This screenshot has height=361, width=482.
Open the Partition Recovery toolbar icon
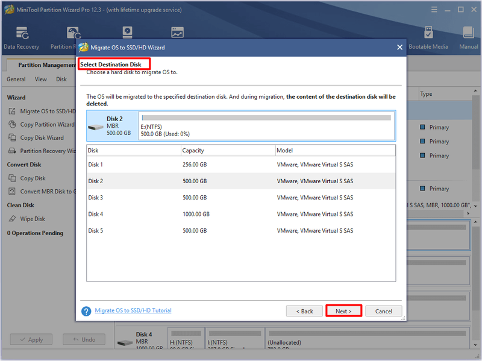(x=74, y=33)
